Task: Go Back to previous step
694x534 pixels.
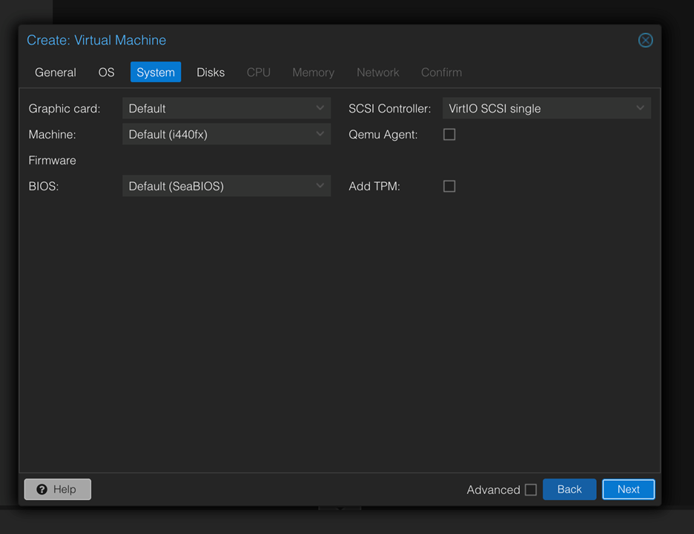Action: tap(569, 490)
